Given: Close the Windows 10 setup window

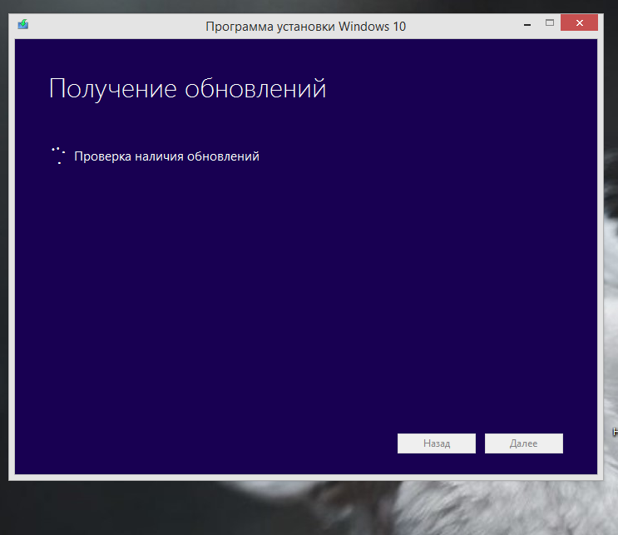Looking at the screenshot, I should [x=580, y=22].
